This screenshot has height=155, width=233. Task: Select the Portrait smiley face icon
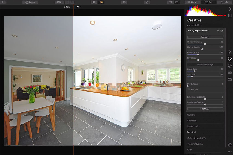click(230, 66)
